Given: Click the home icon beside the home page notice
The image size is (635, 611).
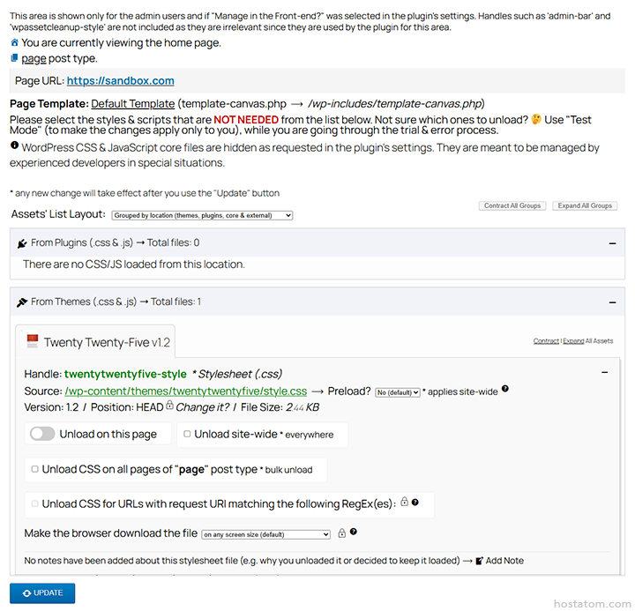Looking at the screenshot, I should (14, 42).
